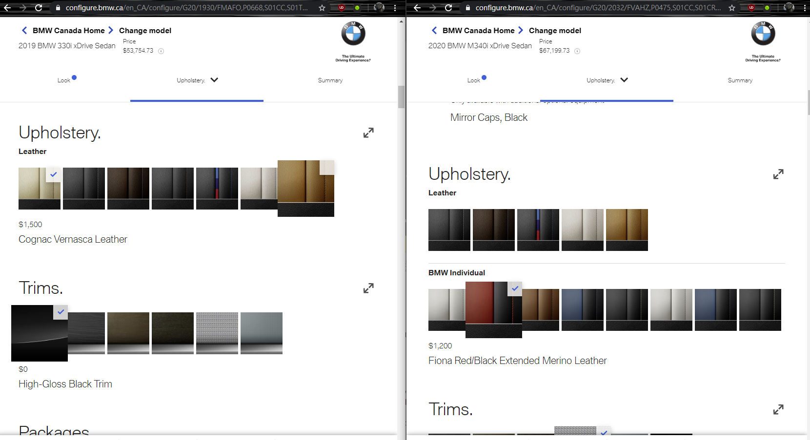Select enlarged Cognac Vernasca Leather swatch
This screenshot has height=440, width=810.
pyautogui.click(x=306, y=189)
